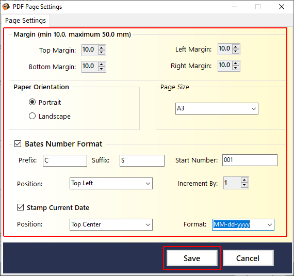Focus the Prefix text field
Viewport: 294px width, 276px height.
65,160
